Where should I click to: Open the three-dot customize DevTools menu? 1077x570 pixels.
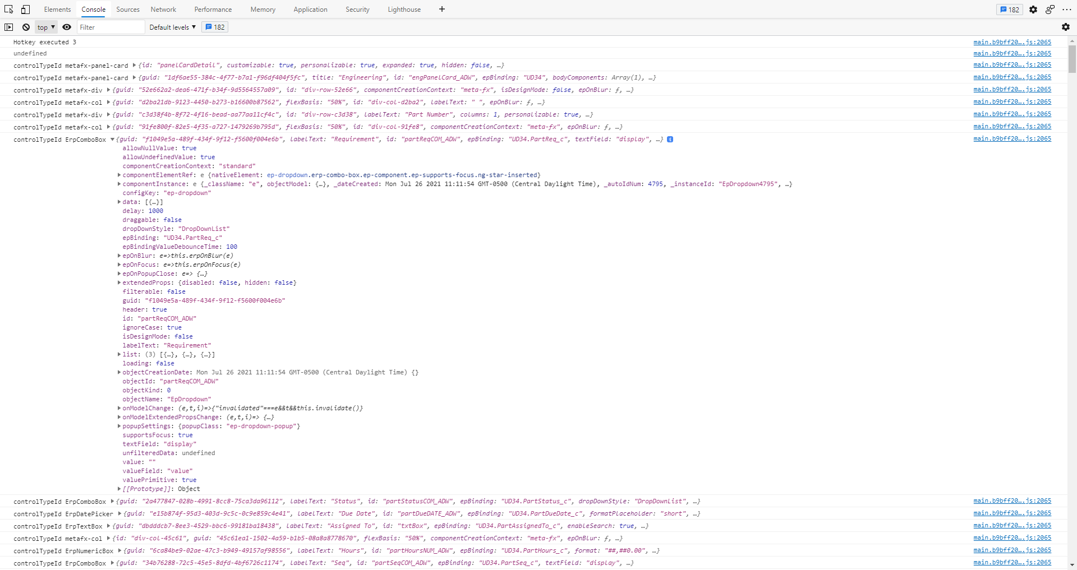(1067, 10)
